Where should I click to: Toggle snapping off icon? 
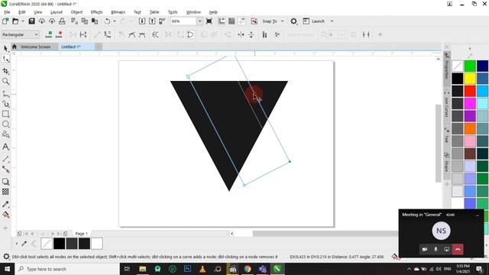pyautogui.click(x=254, y=21)
